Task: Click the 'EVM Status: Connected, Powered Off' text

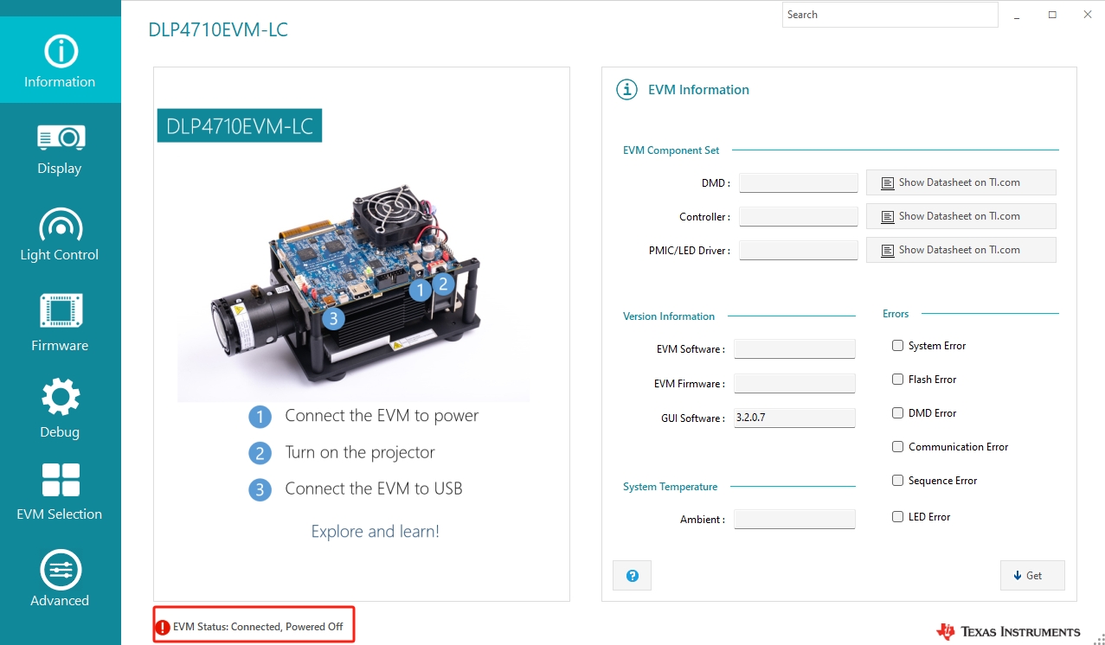Action: point(258,627)
